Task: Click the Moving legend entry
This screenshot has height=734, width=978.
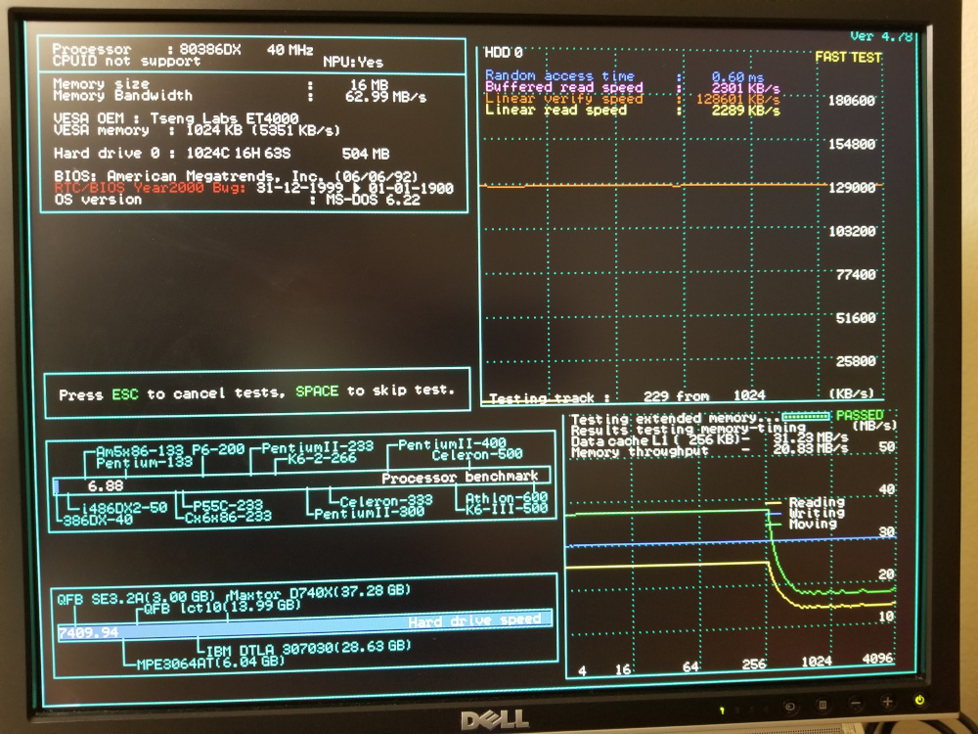Action: 813,524
